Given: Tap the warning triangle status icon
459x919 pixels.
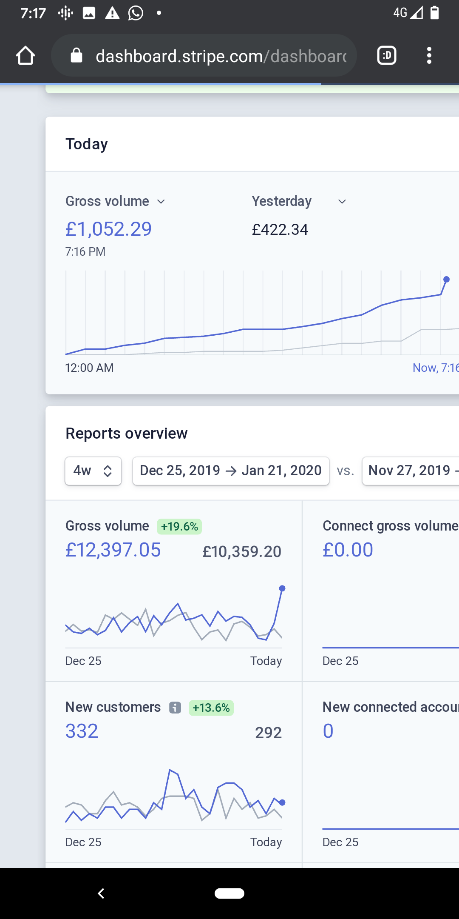Looking at the screenshot, I should (112, 13).
